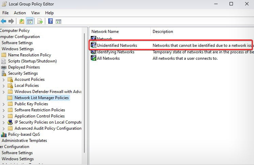The width and height of the screenshot is (254, 165).
Task: Open the Help question mark icon
Action: click(51, 21)
